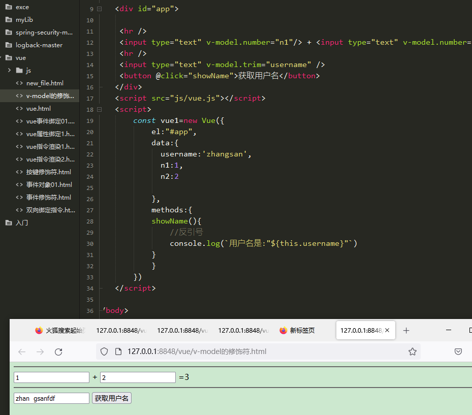
Task: Click the username input with zhan gsanfdf
Action: pyautogui.click(x=51, y=398)
